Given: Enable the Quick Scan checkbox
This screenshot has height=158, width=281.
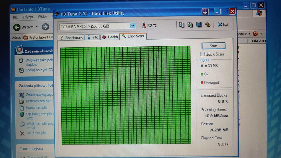Looking at the screenshot, I should [203, 54].
